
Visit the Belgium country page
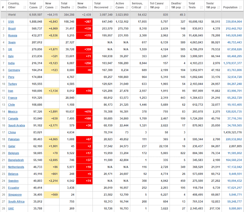[x=14, y=153]
